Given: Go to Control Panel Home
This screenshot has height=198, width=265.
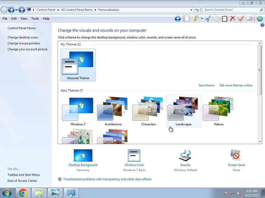Looking at the screenshot, I should pos(21,28).
